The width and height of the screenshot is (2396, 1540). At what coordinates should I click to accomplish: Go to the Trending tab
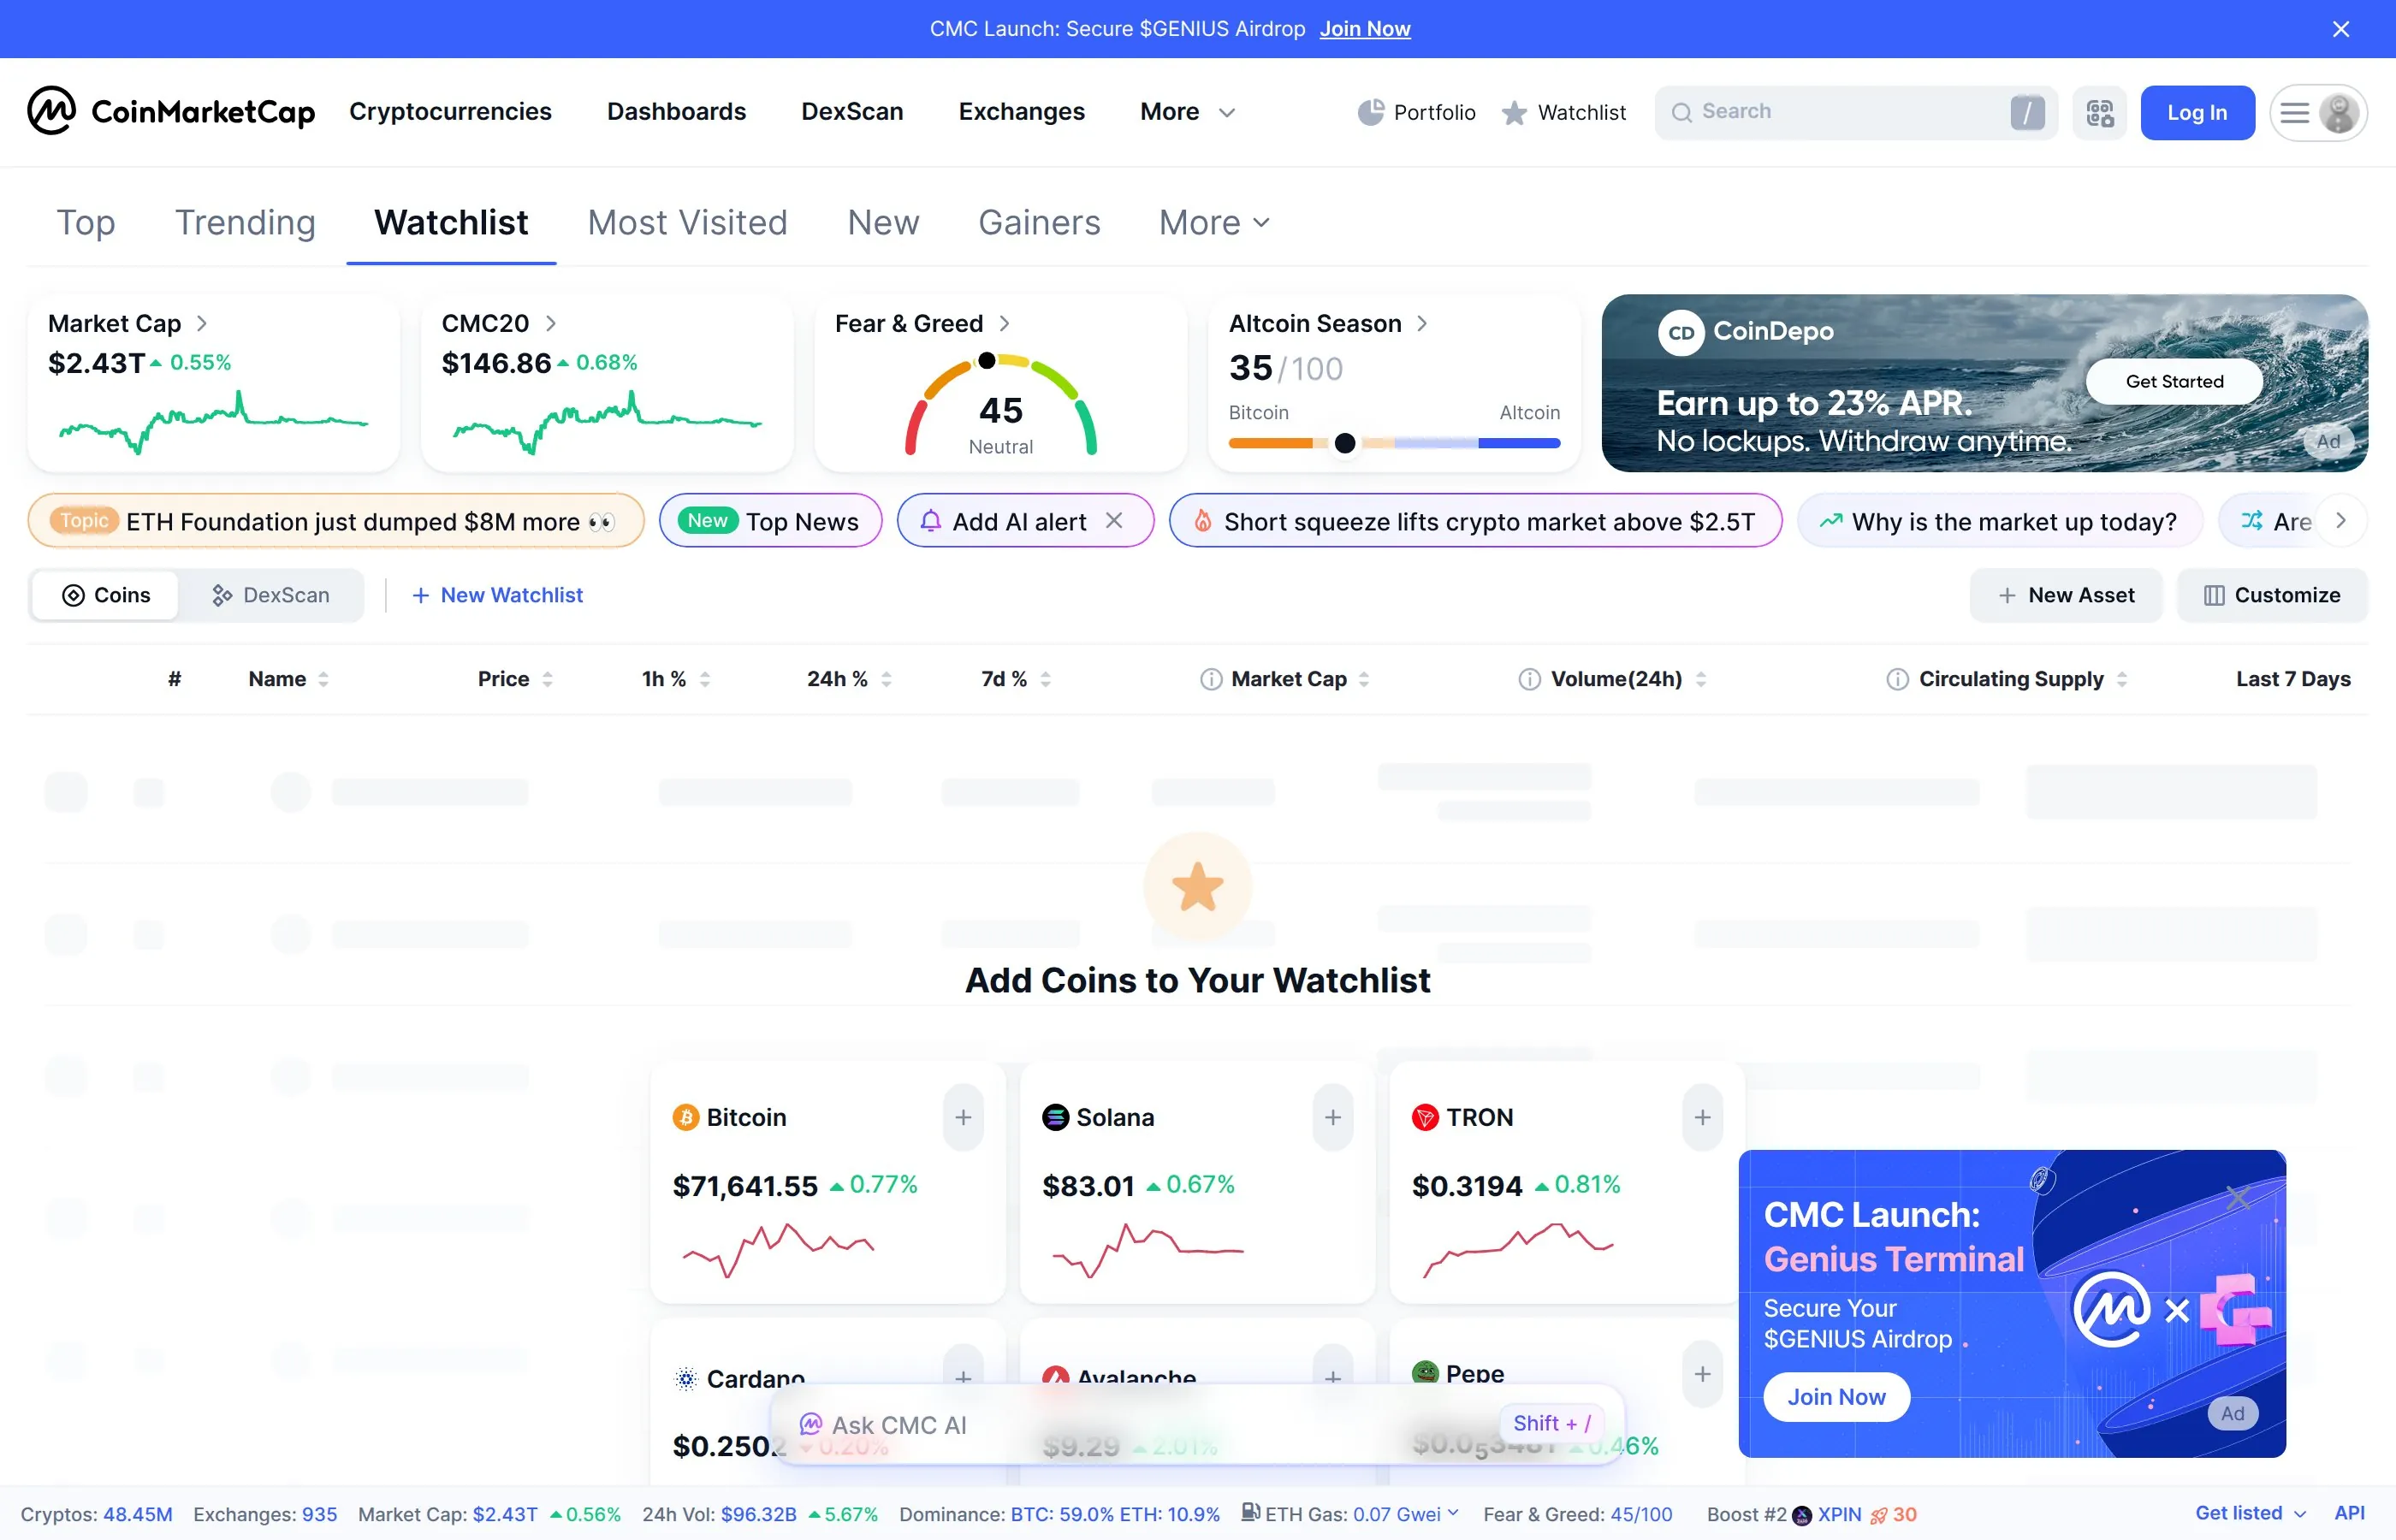tap(245, 222)
